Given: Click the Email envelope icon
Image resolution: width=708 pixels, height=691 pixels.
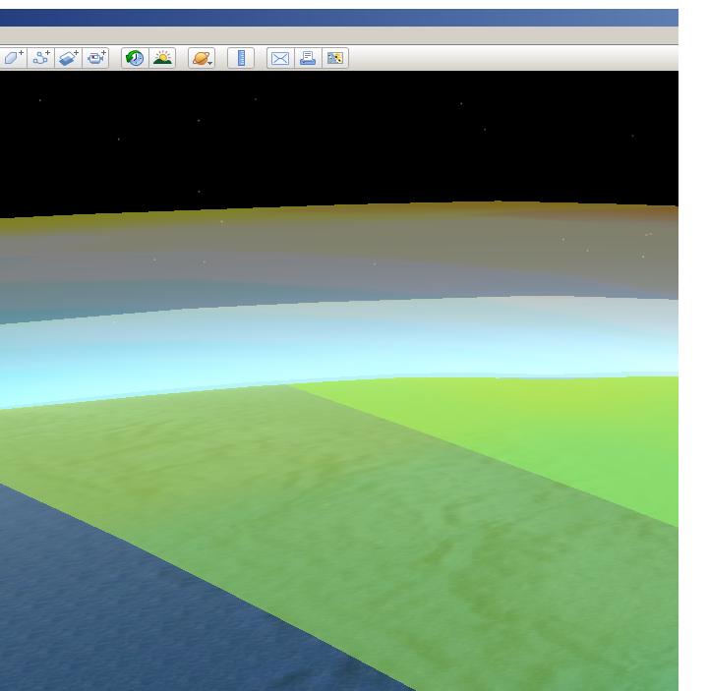Looking at the screenshot, I should (280, 58).
